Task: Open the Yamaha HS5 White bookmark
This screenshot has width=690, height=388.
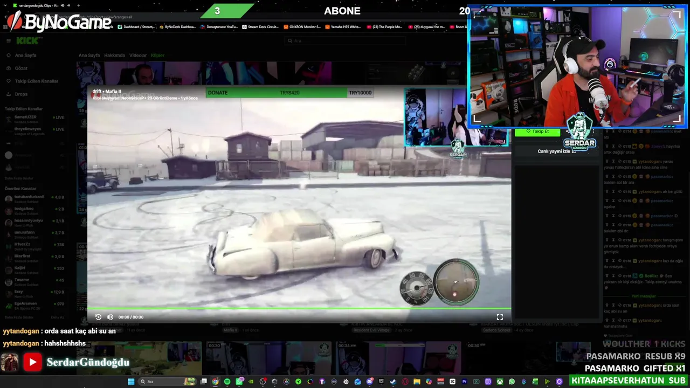Action: [x=343, y=27]
